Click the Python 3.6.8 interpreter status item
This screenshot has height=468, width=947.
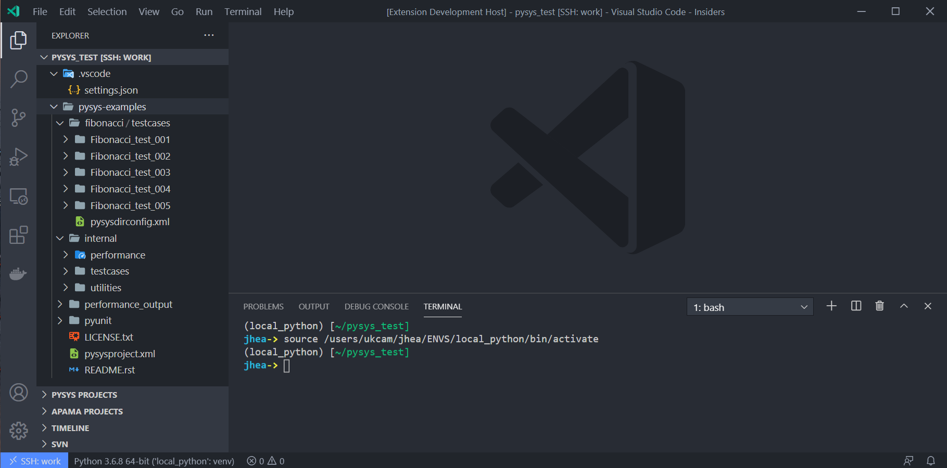tap(154, 461)
